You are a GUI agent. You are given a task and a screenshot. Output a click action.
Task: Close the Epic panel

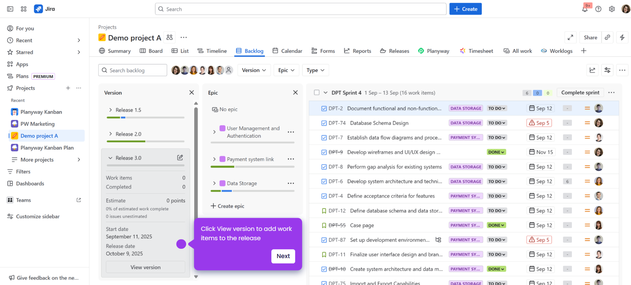(x=295, y=92)
